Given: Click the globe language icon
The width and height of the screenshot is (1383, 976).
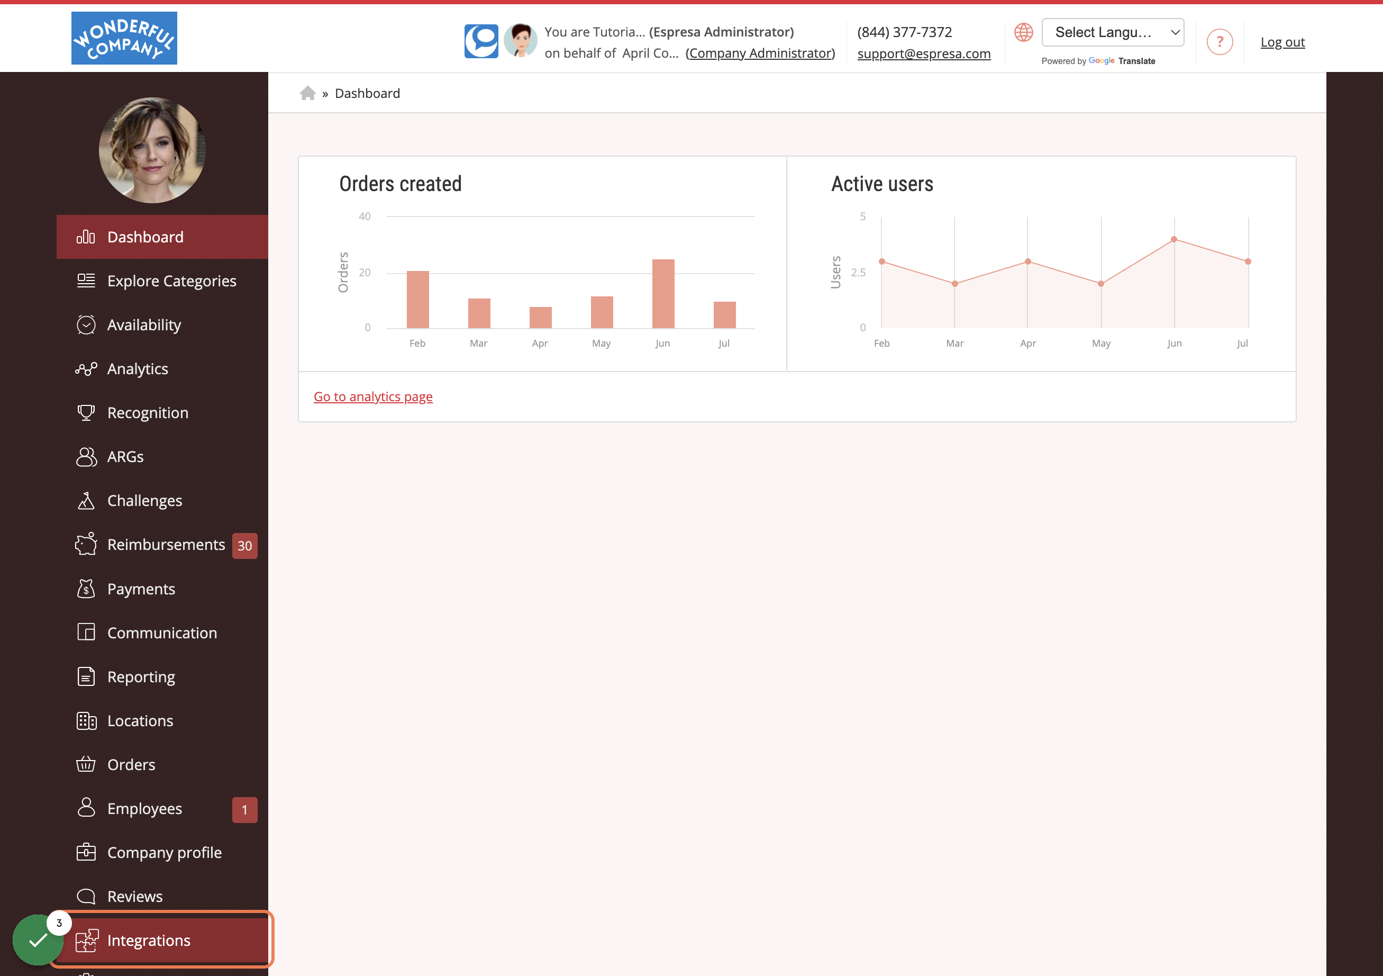Looking at the screenshot, I should coord(1023,32).
